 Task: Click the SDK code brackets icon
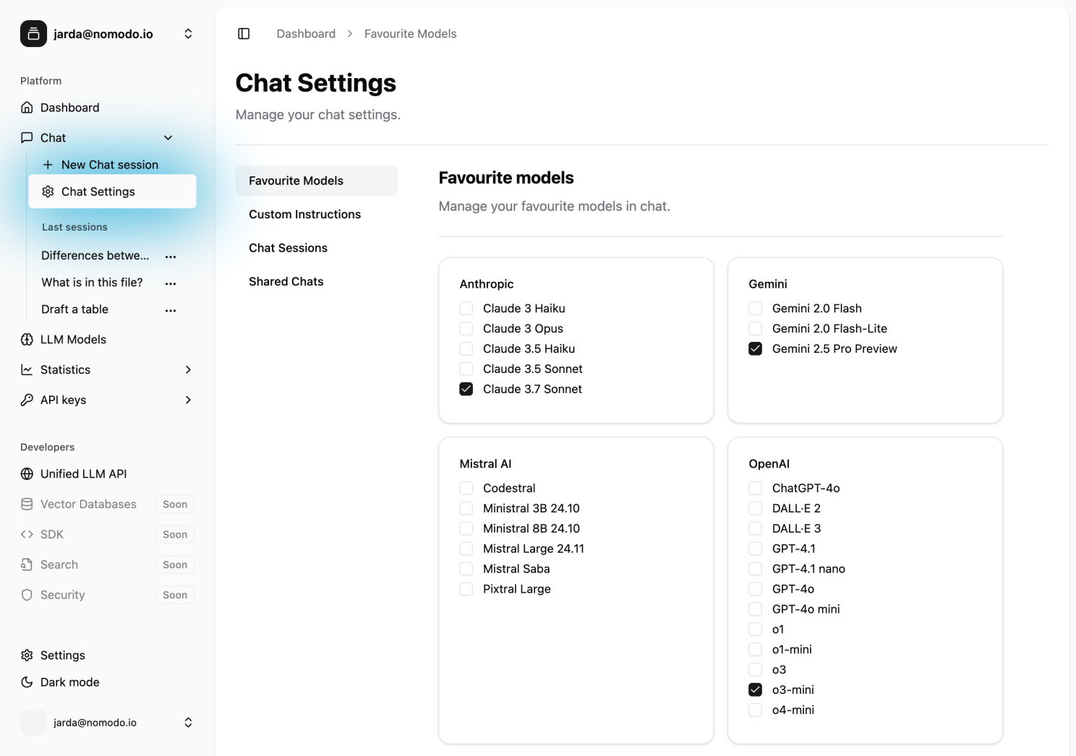click(27, 534)
